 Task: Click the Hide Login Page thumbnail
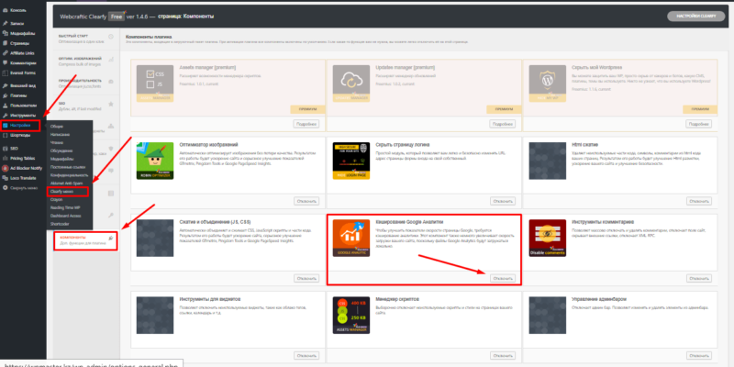click(x=351, y=161)
